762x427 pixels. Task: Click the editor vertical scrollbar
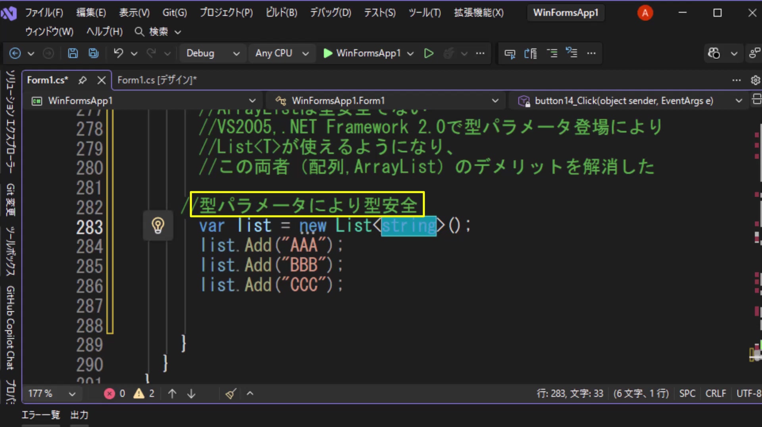tap(757, 246)
